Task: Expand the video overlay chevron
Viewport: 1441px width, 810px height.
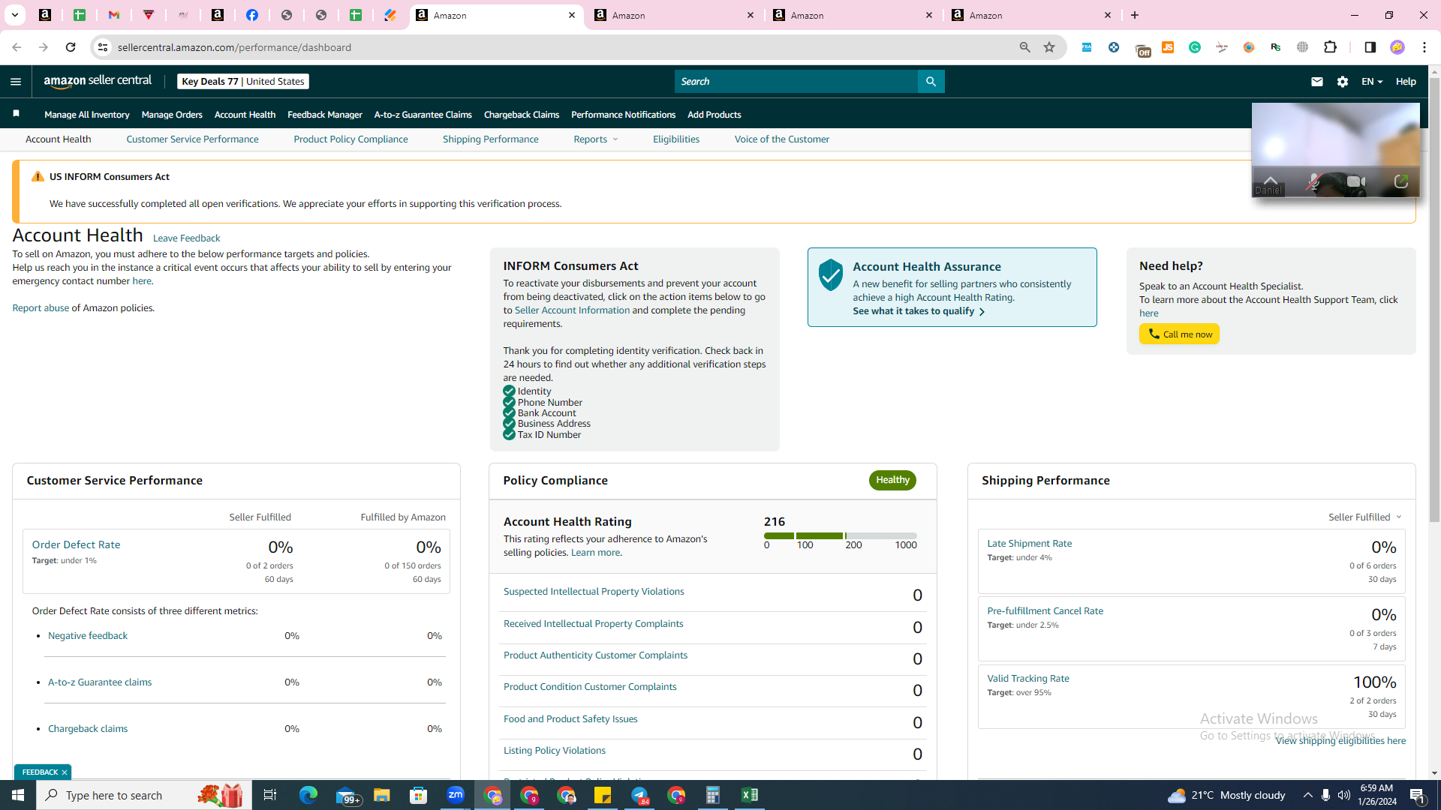Action: point(1271,180)
